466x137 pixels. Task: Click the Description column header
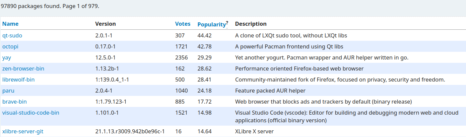tap(251, 24)
